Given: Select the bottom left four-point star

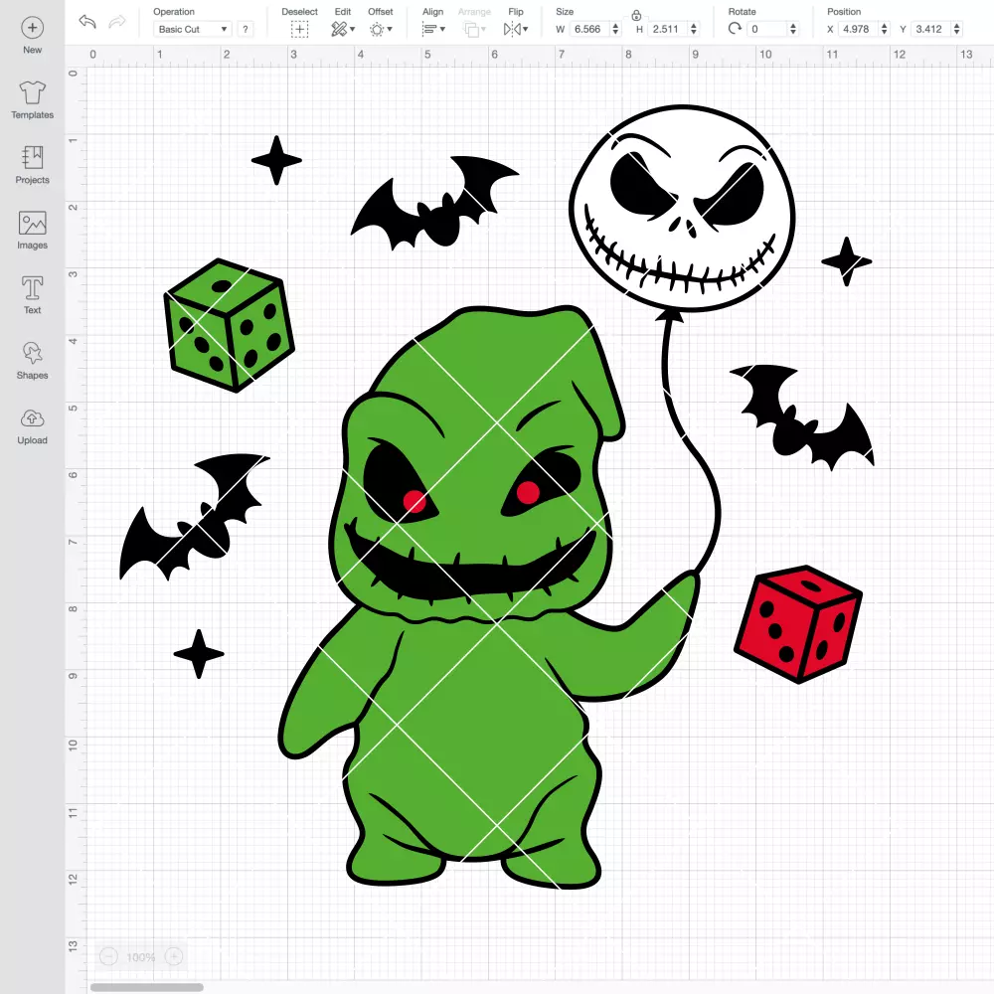Looking at the screenshot, I should [x=199, y=654].
